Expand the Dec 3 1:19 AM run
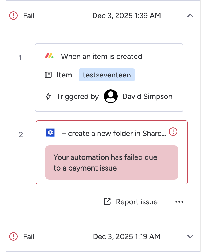The image size is (201, 252). (190, 236)
